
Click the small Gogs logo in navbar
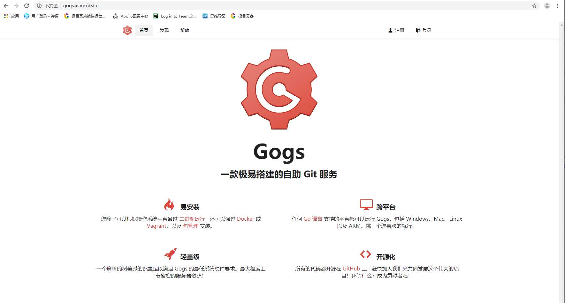(x=127, y=30)
